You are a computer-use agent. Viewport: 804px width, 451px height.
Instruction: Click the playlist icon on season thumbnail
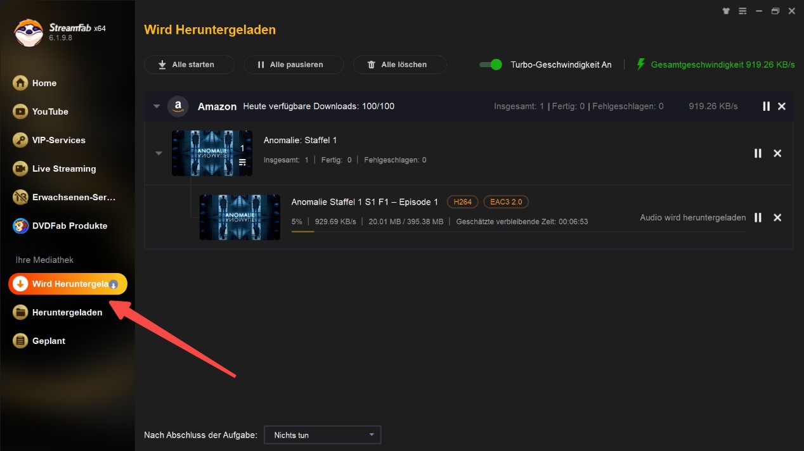click(x=242, y=163)
